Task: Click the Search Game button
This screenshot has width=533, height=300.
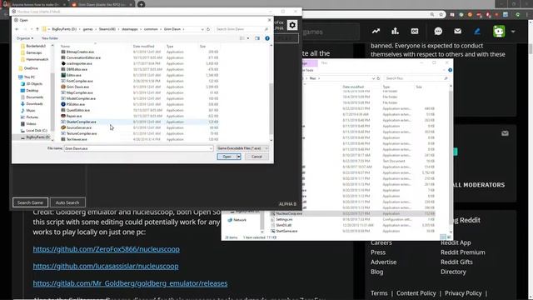Action: (x=30, y=202)
